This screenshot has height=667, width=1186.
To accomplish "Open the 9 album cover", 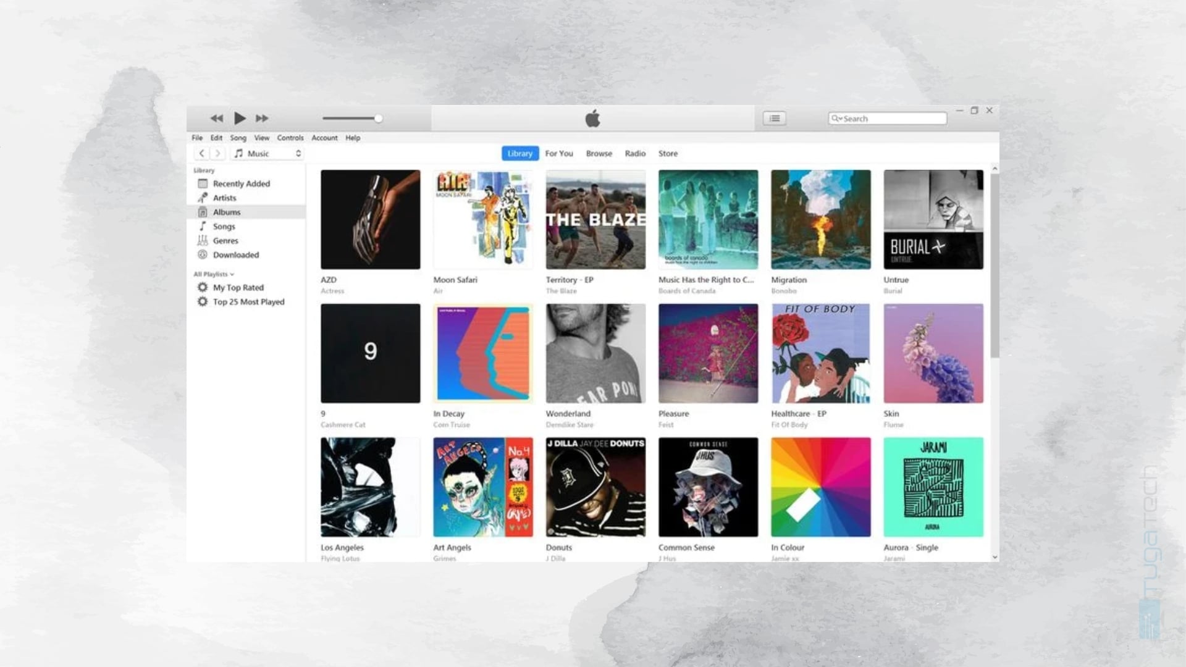I will 370,353.
